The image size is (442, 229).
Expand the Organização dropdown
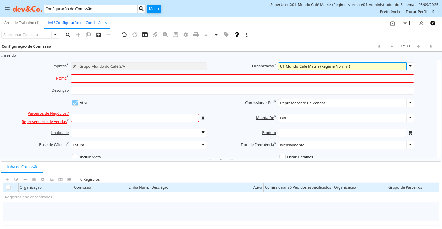(x=410, y=66)
